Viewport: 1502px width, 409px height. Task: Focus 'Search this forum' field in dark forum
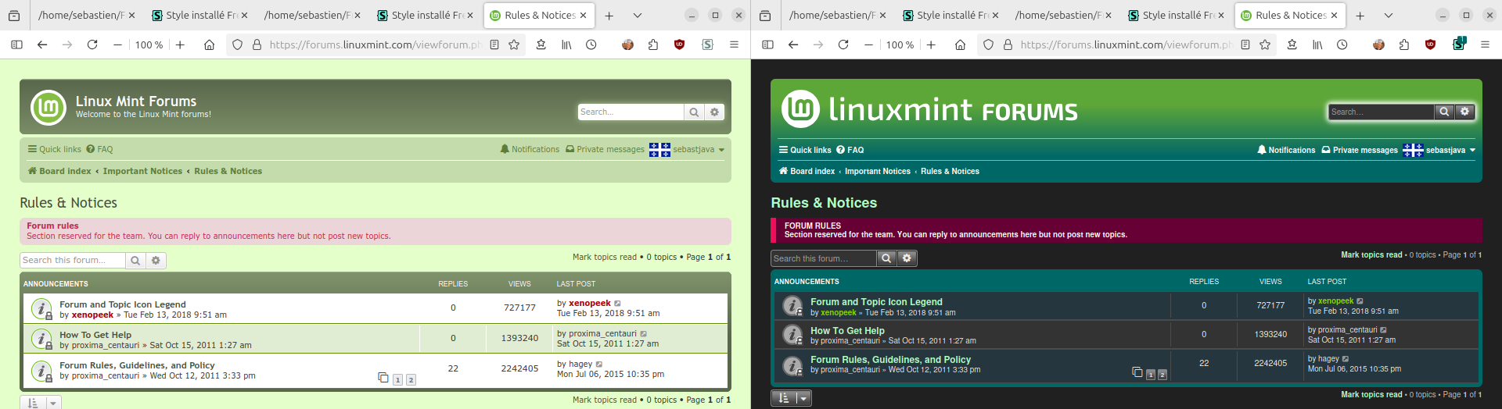coord(823,258)
